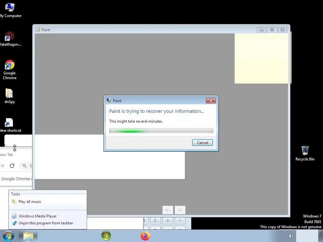
Task: Click the calculator plus-minus button
Action: coord(168,220)
